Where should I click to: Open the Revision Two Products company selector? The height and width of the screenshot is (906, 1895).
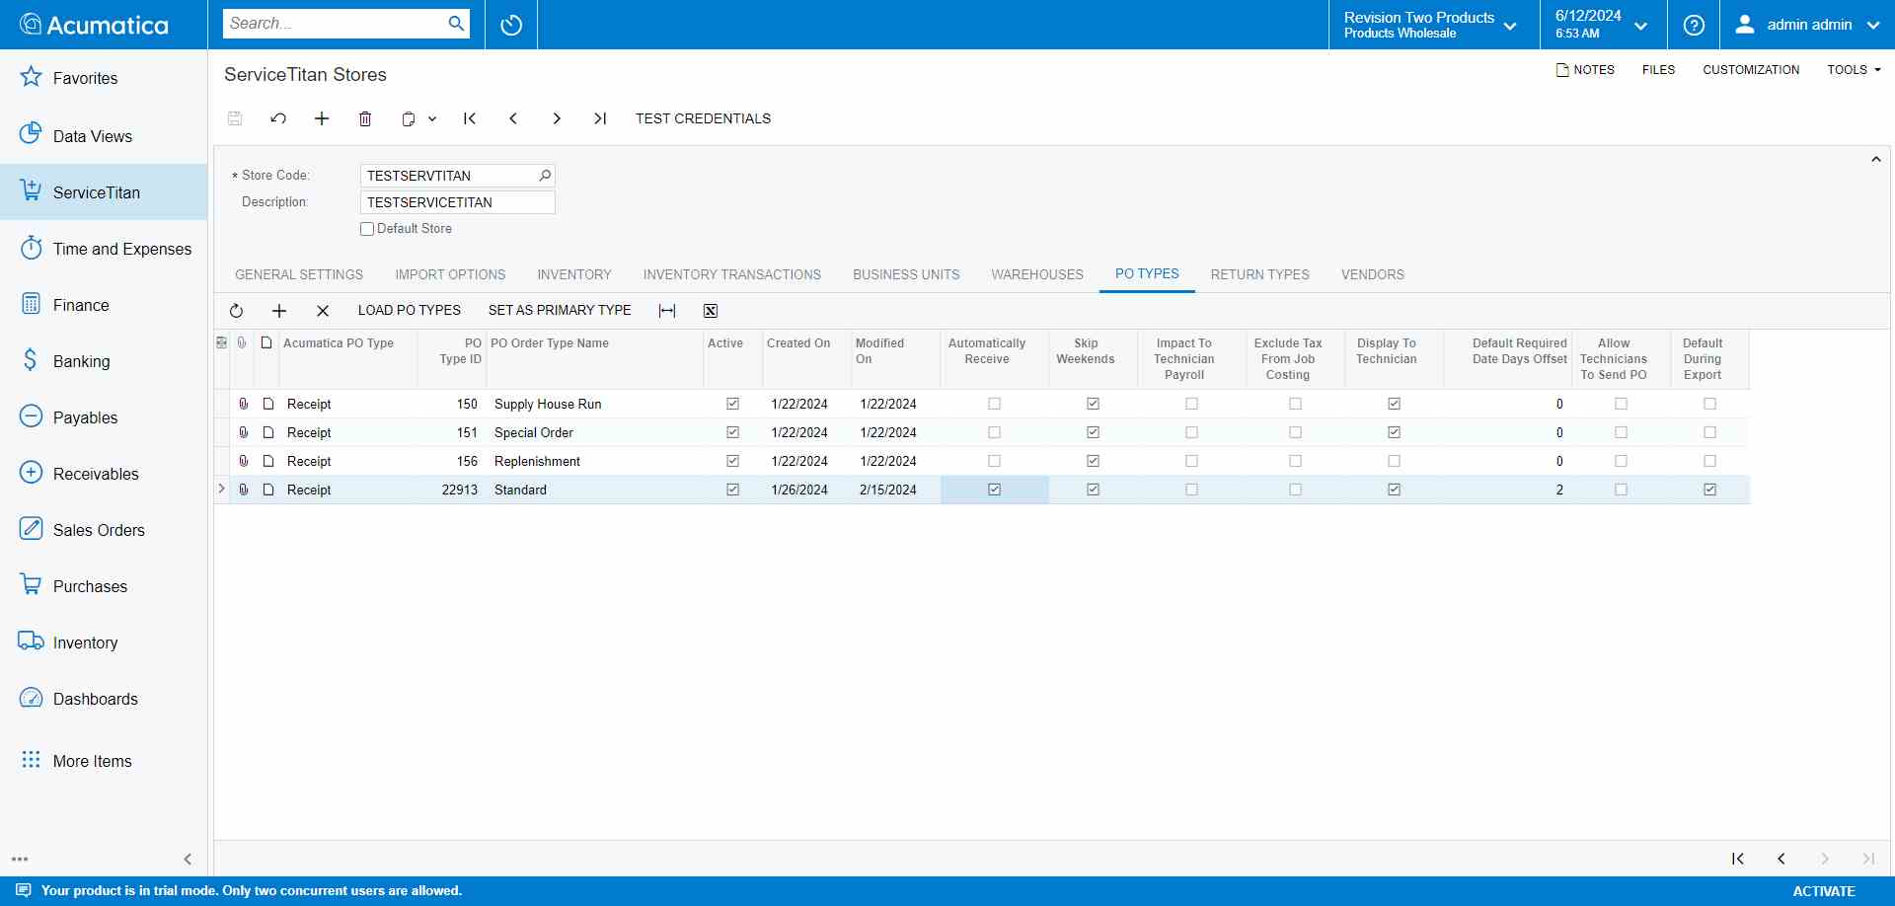click(1433, 25)
